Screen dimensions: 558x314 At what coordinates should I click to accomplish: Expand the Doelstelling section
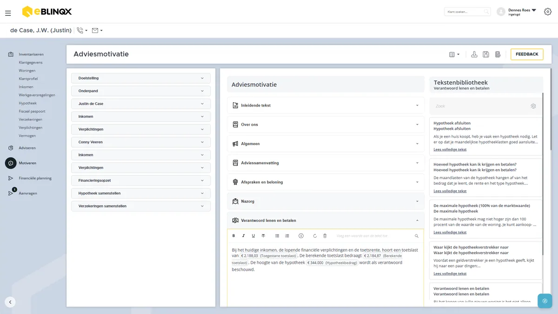pyautogui.click(x=141, y=78)
